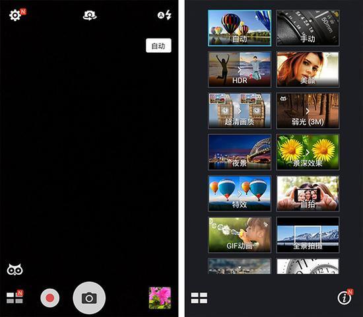Image resolution: width=363 pixels, height=317 pixels.
Task: Open last photo flower thumbnail
Action: (160, 298)
